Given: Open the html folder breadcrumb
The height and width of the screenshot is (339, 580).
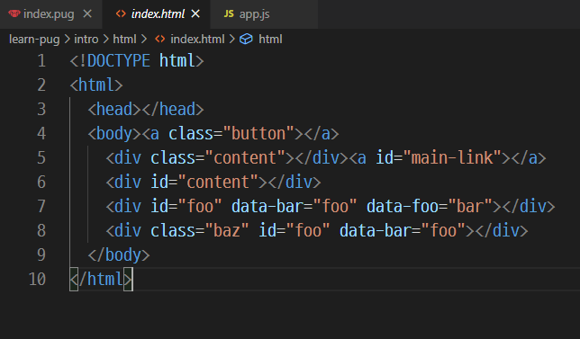Looking at the screenshot, I should pyautogui.click(x=124, y=40).
